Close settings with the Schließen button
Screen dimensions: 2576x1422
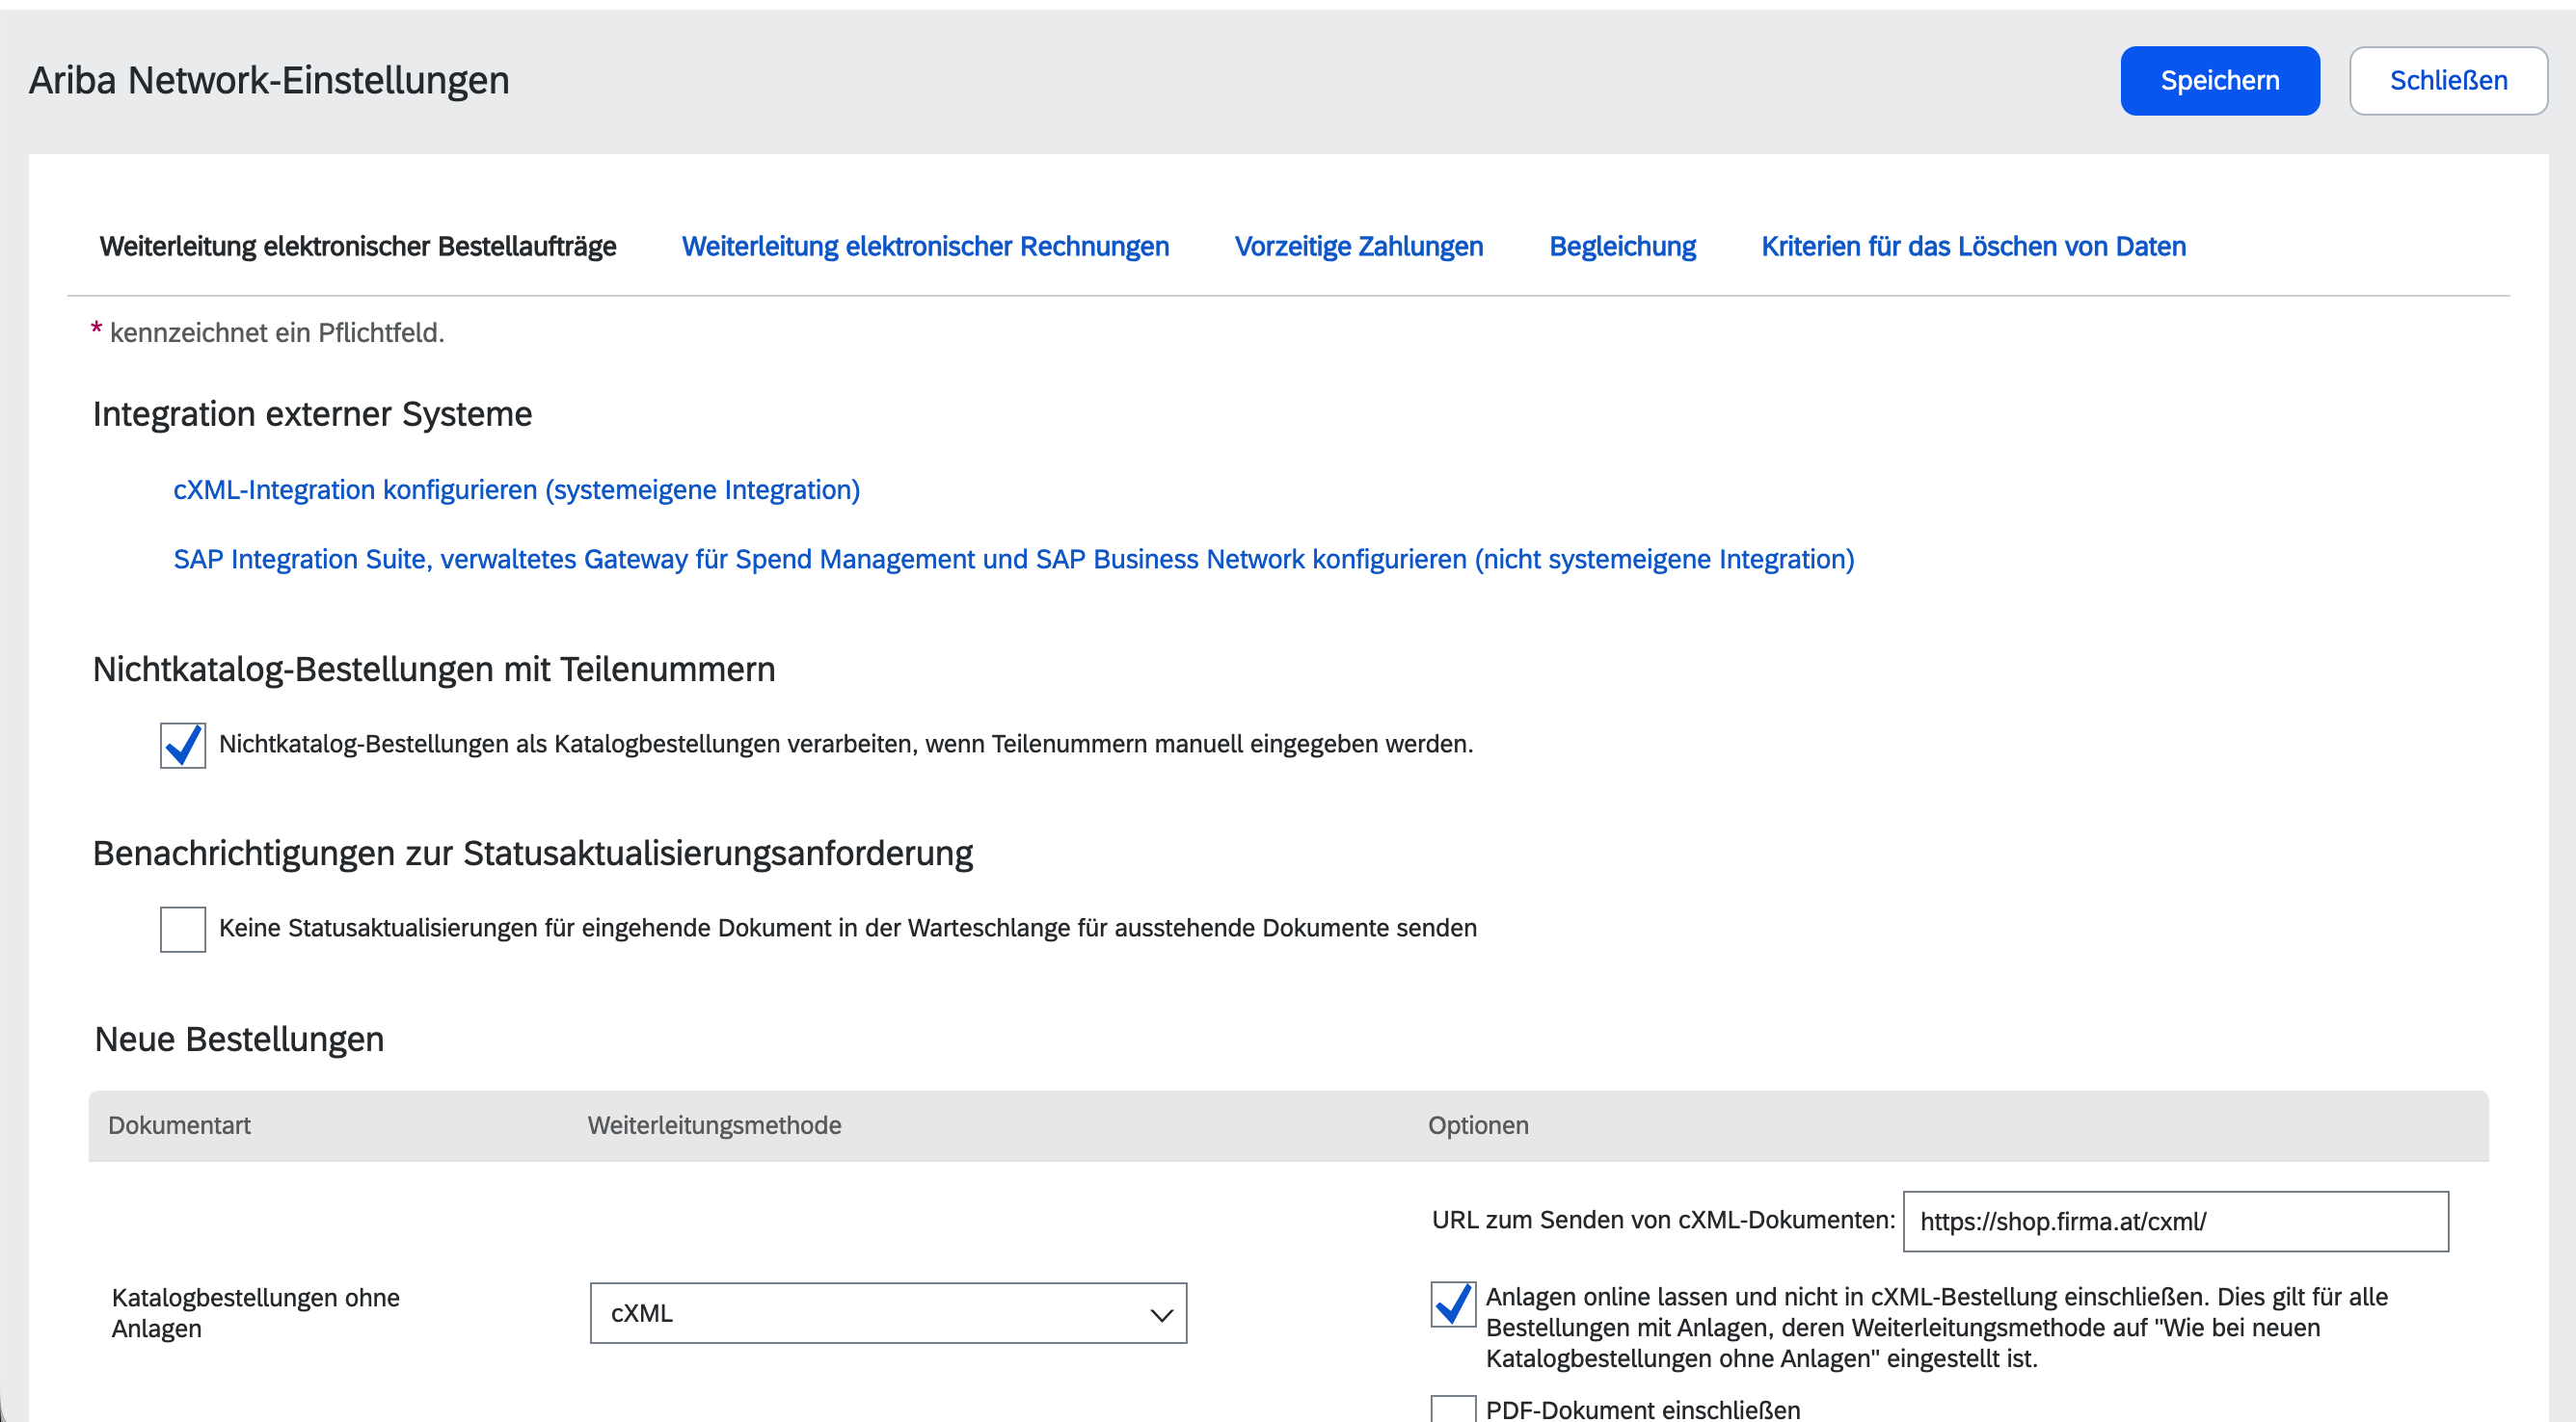(x=2448, y=81)
